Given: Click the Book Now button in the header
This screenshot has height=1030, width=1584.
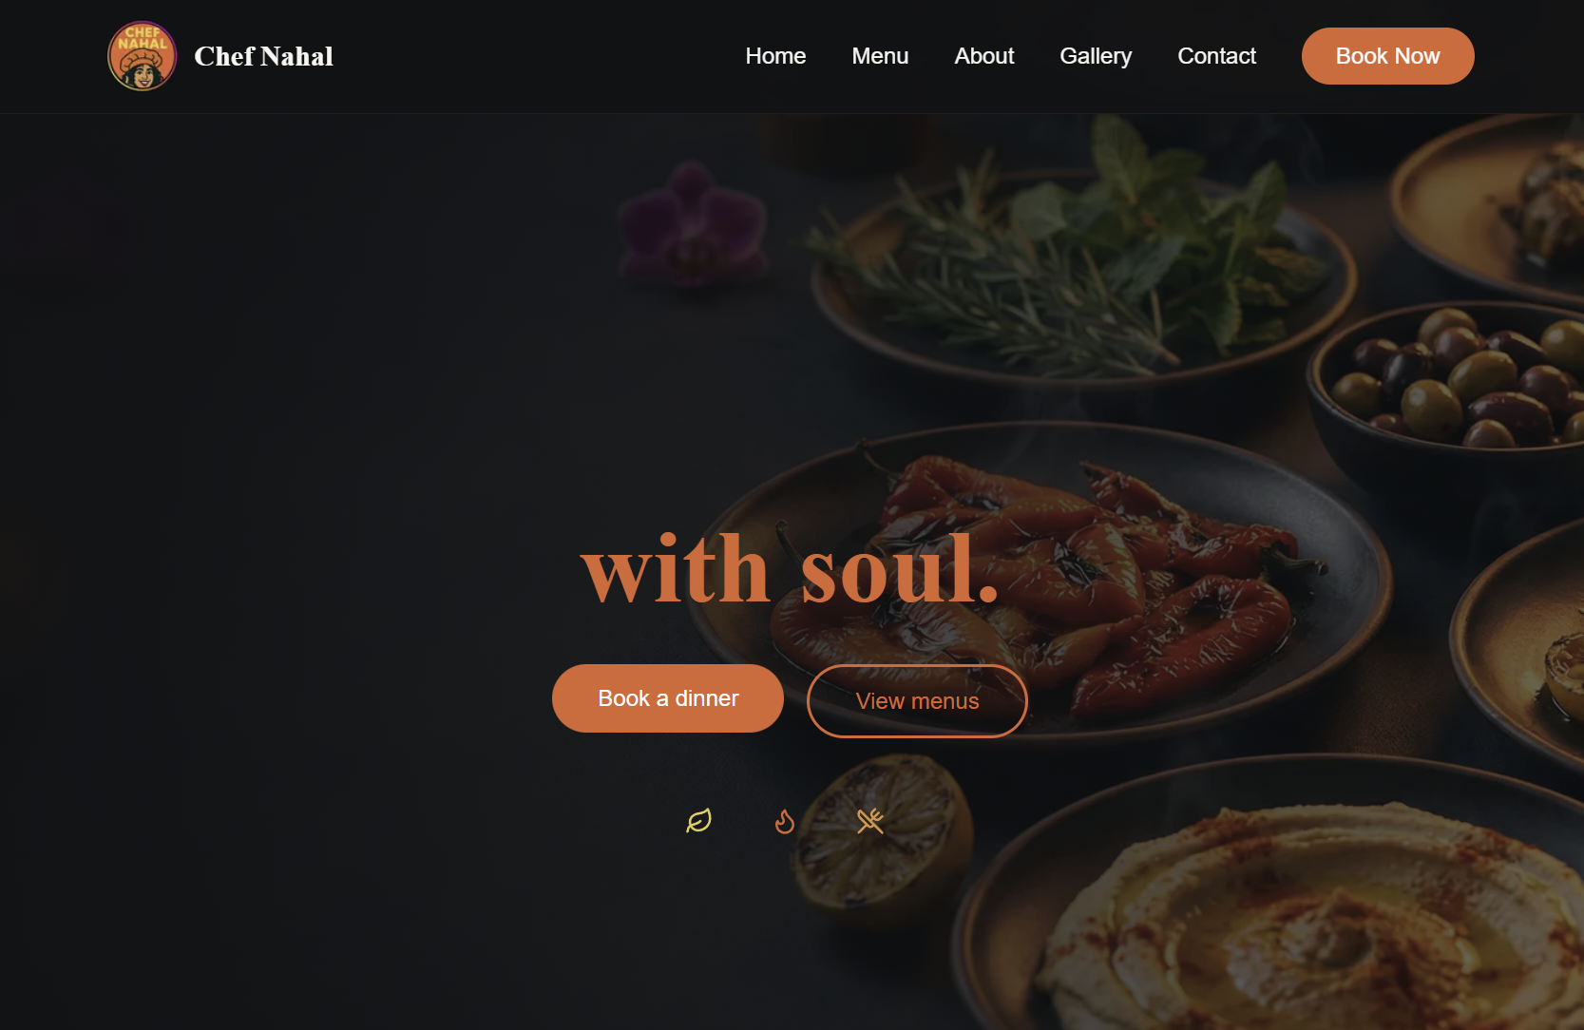Looking at the screenshot, I should pos(1387,56).
